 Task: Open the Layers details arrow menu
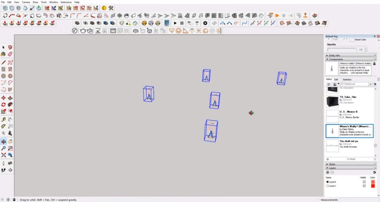pos(374,172)
